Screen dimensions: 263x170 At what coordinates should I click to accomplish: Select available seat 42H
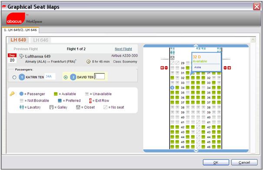tap(214, 127)
